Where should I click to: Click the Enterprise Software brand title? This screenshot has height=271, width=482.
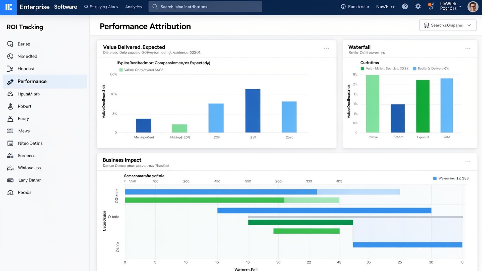tap(48, 7)
